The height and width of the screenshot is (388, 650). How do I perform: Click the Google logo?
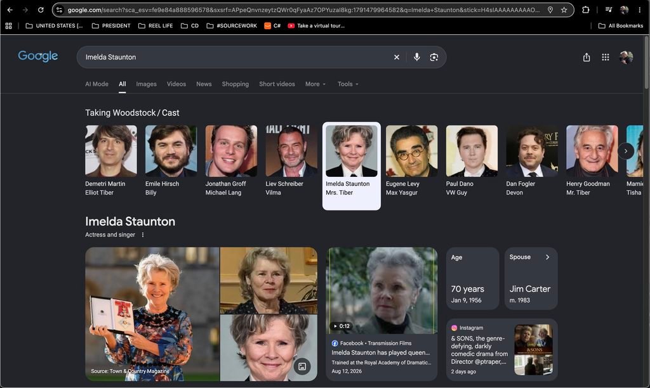37,56
